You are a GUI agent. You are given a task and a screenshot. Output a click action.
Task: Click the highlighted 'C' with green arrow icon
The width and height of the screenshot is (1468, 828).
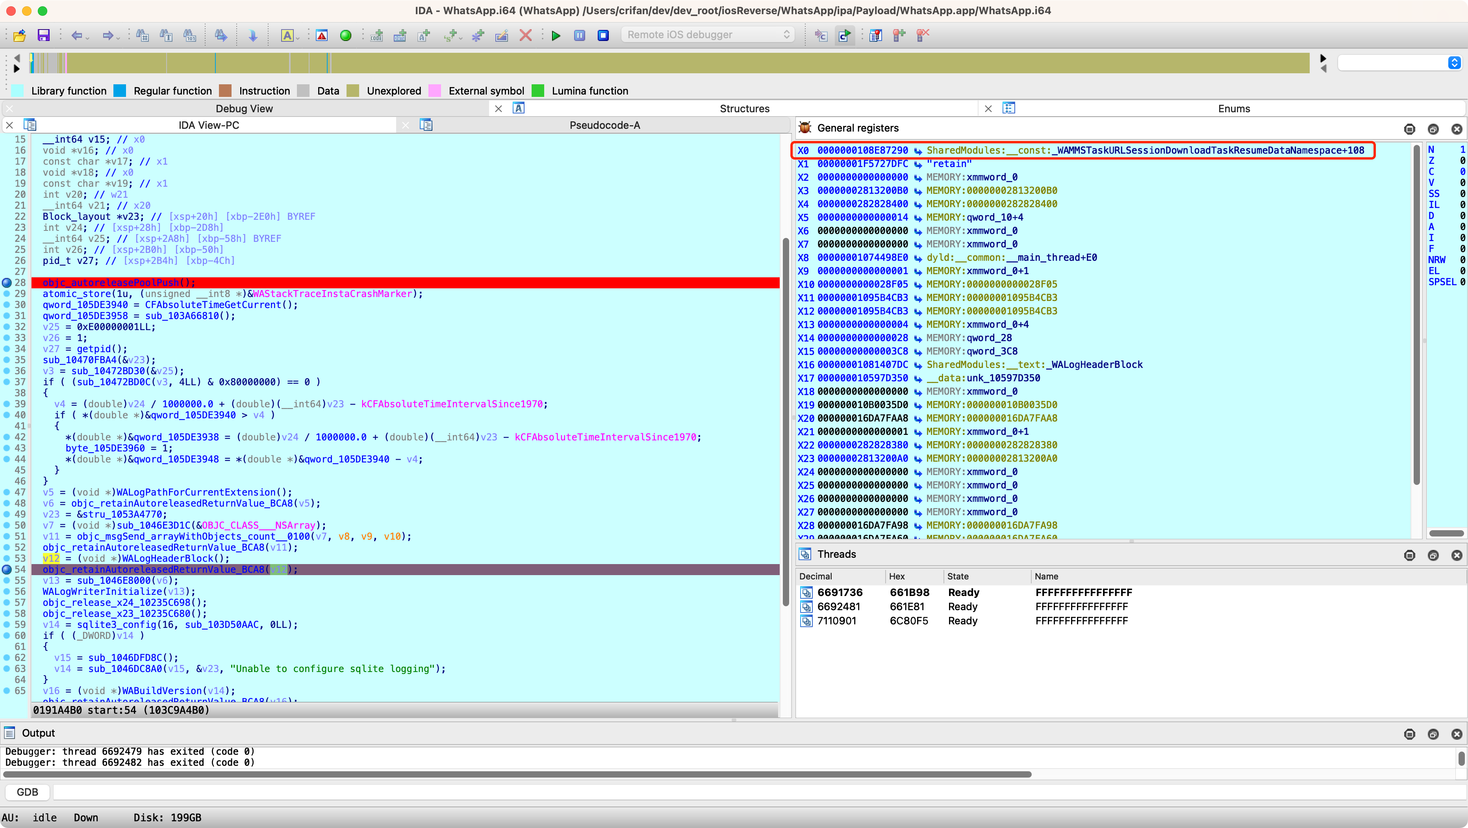point(845,35)
